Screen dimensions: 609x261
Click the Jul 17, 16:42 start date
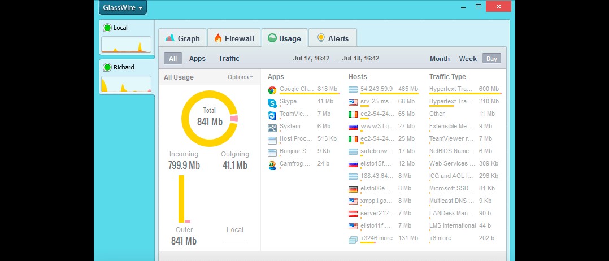[x=311, y=59]
